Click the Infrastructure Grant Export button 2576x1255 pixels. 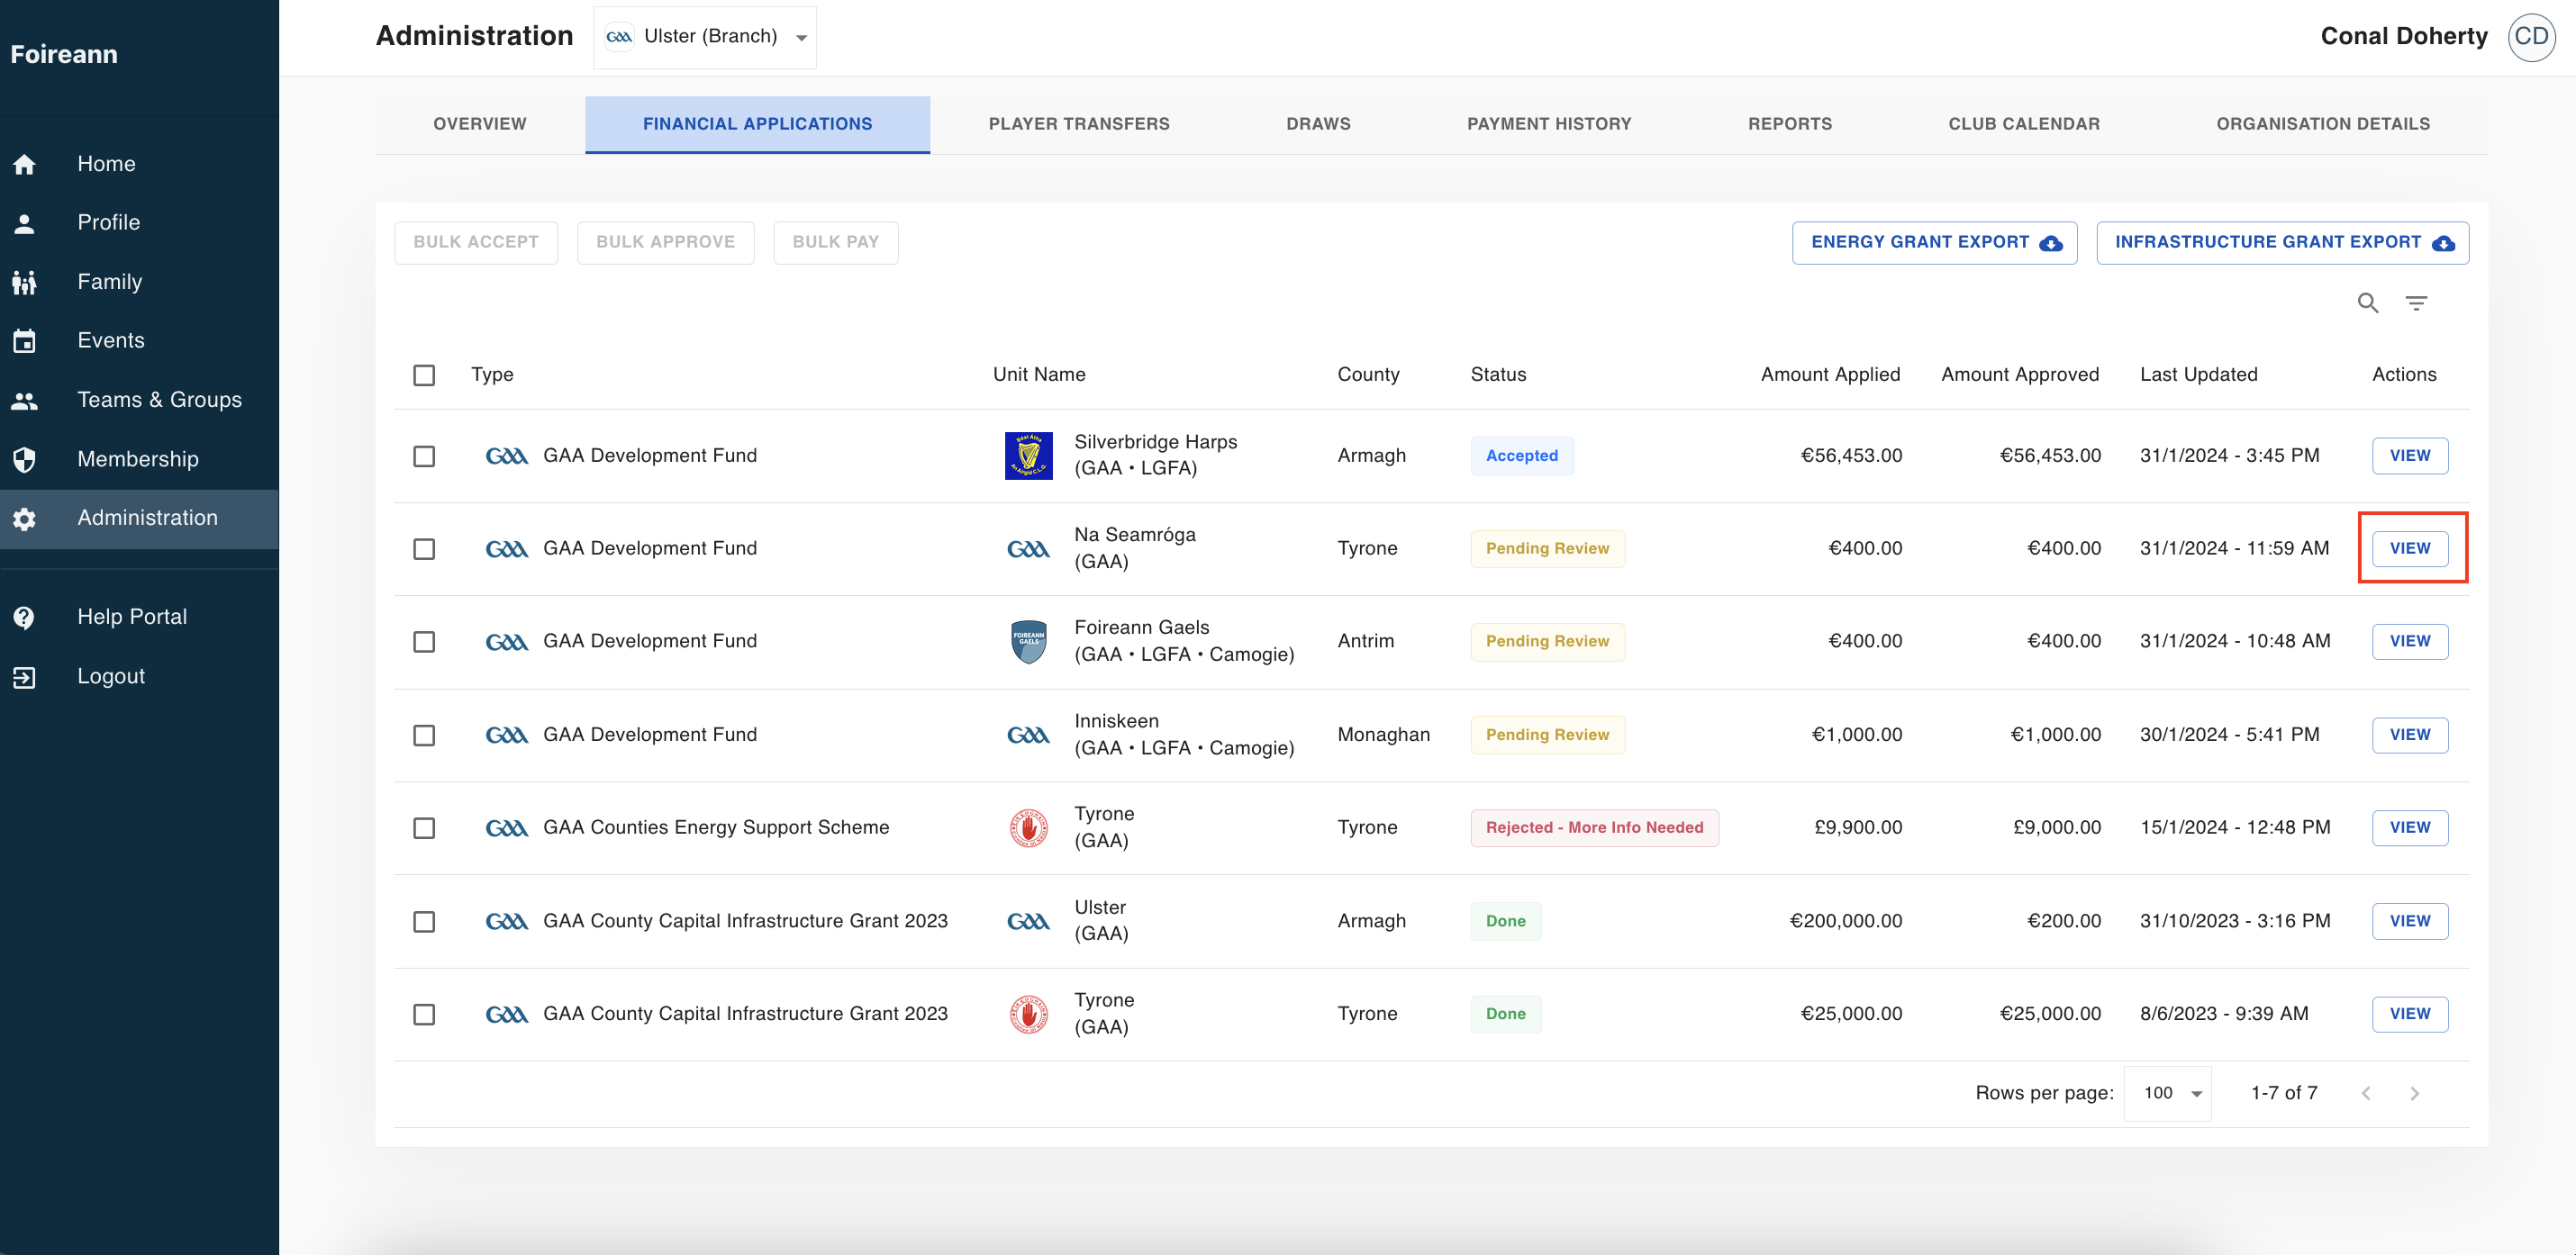coord(2282,243)
